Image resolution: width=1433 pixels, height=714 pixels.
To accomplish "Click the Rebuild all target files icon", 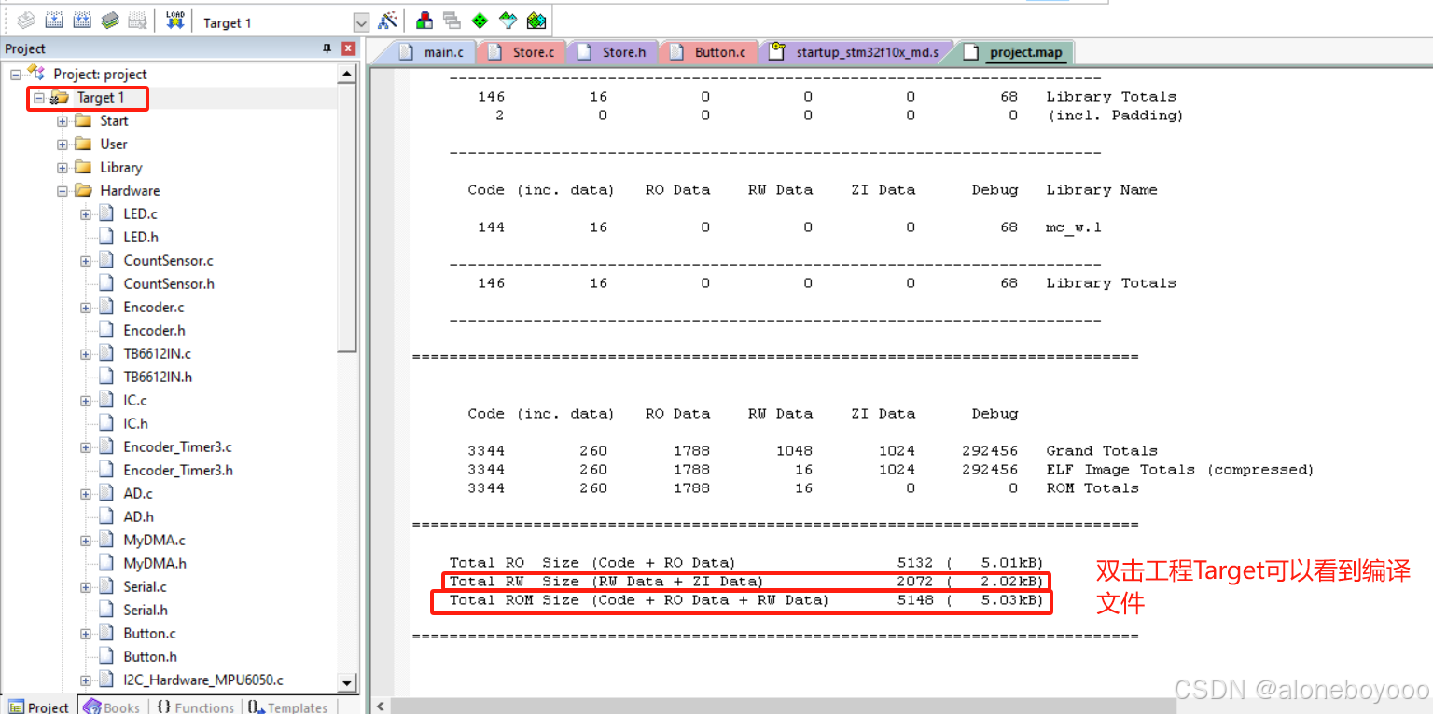I will coord(82,21).
